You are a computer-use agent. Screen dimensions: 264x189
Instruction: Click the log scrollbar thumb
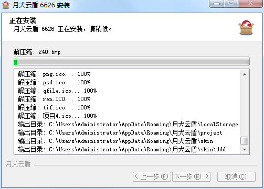pos(245,141)
